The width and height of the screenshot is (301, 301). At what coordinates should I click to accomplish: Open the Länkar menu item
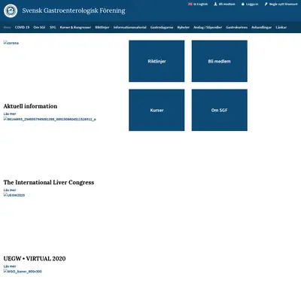[281, 27]
